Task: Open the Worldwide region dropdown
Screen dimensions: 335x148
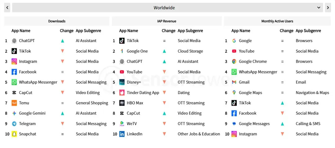Action: click(x=167, y=8)
